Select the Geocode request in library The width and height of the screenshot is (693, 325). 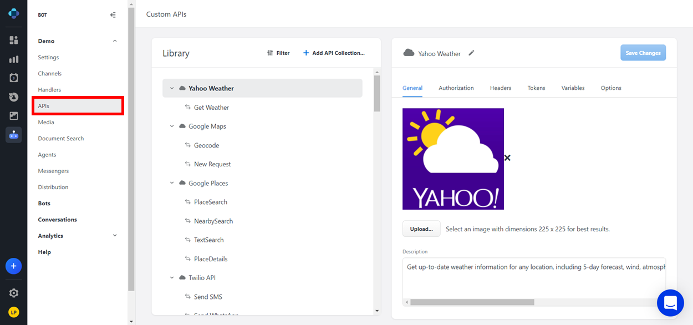pyautogui.click(x=206, y=145)
